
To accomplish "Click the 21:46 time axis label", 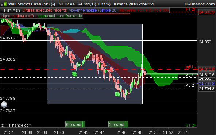I will point(121,132).
